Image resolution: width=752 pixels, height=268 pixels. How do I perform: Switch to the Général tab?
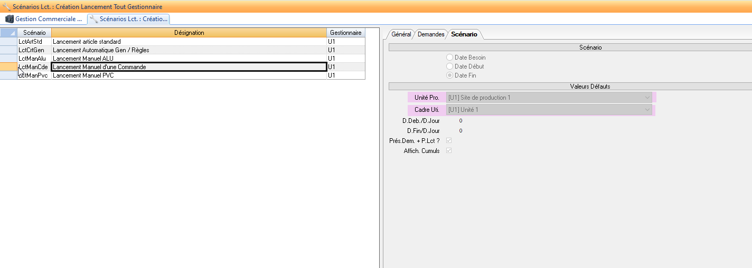tap(401, 34)
